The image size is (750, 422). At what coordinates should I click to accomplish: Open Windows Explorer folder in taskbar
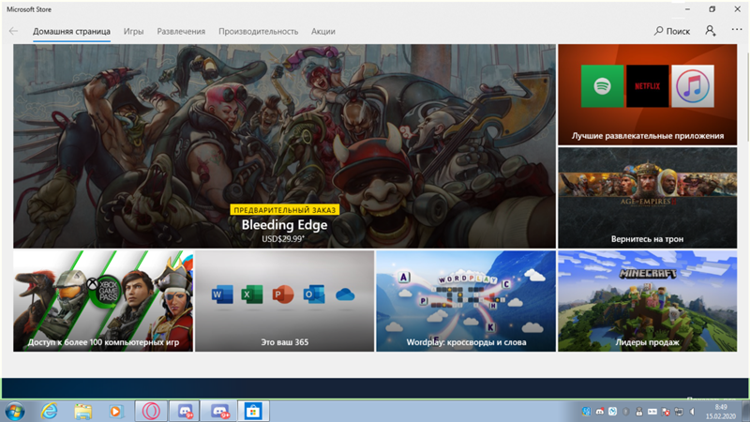[82, 411]
